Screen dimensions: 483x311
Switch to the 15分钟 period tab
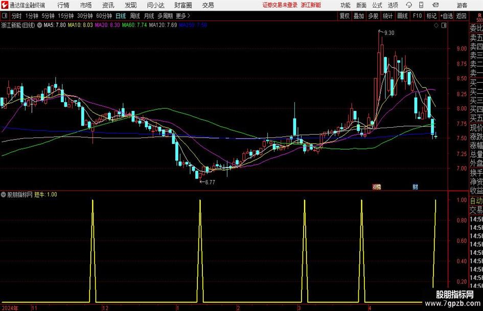point(65,16)
